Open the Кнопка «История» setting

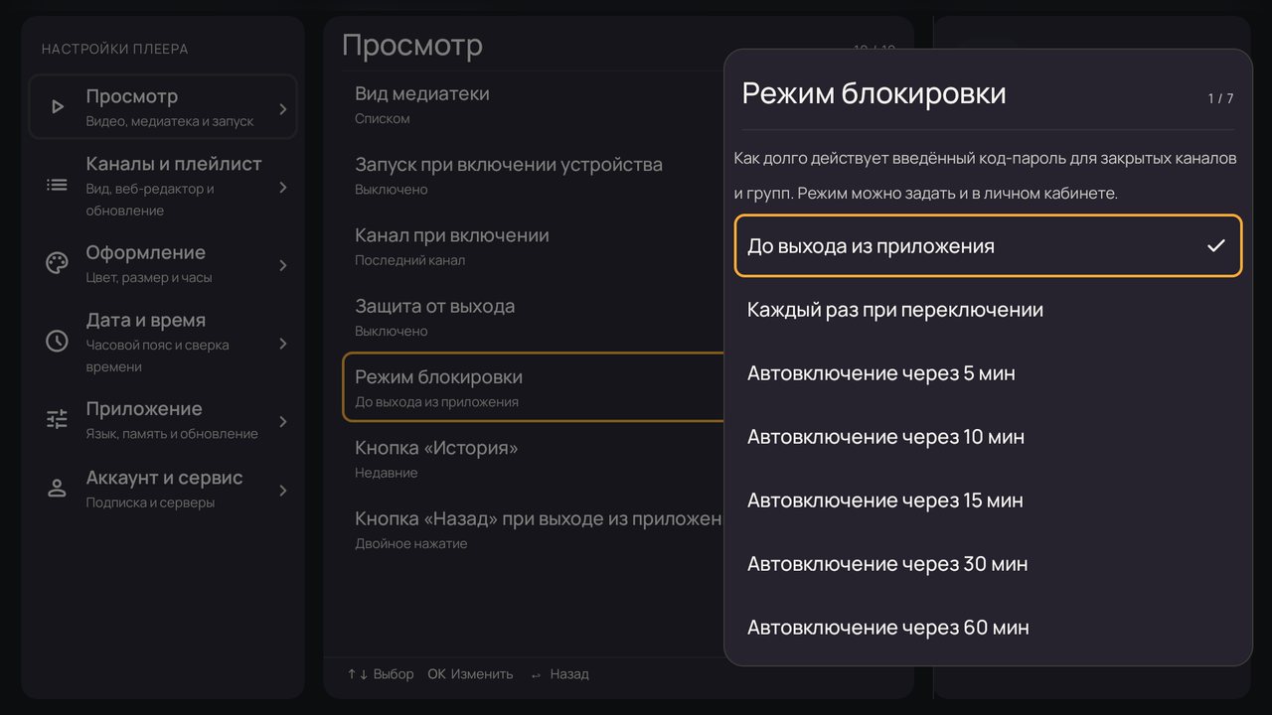(x=534, y=459)
